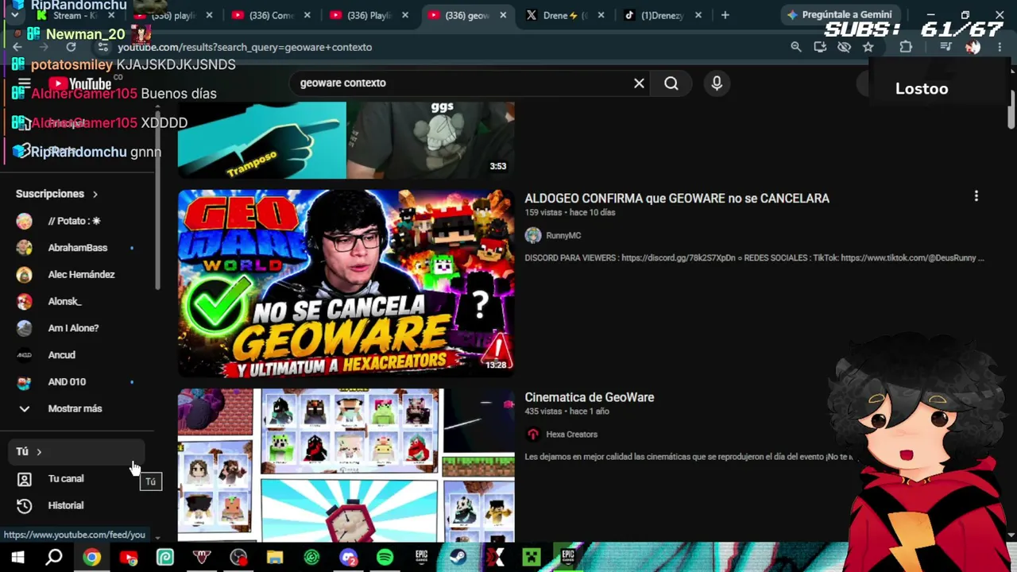The width and height of the screenshot is (1017, 572).
Task: Click the Chrome address bar URL
Action: 245,47
